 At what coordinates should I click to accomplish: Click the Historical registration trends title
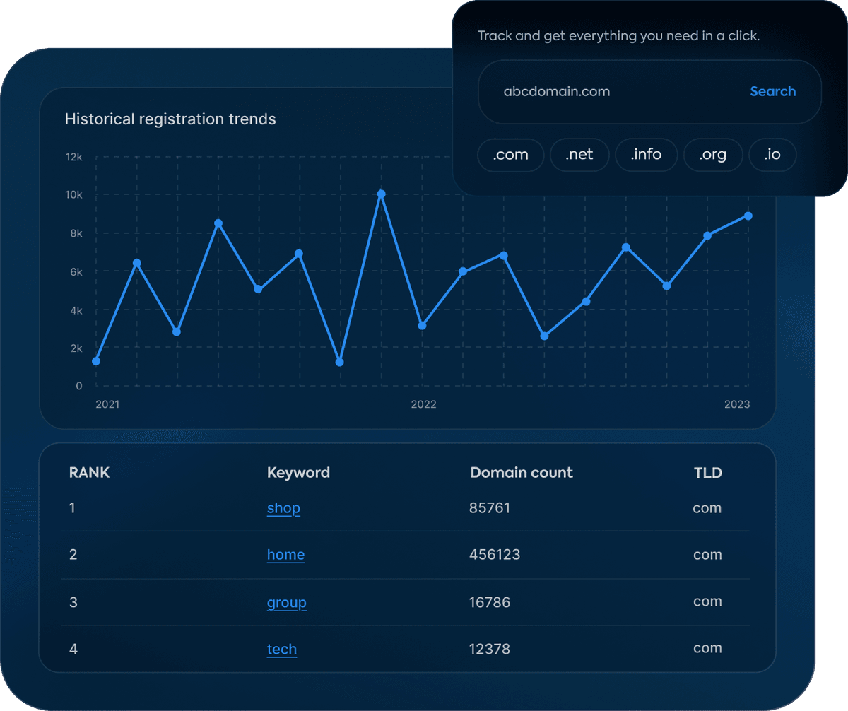170,119
